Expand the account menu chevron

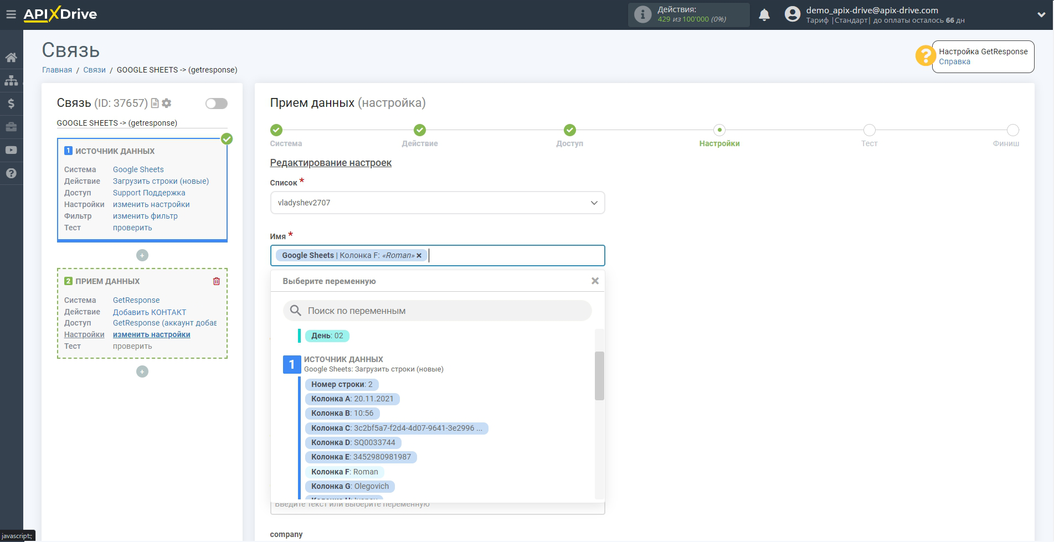1041,15
